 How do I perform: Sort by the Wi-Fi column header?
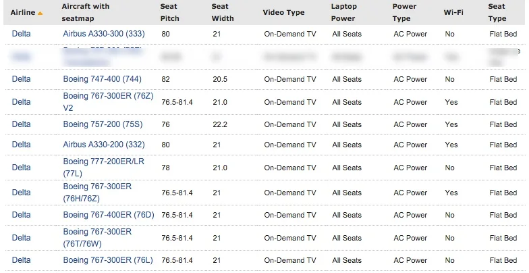pos(453,12)
